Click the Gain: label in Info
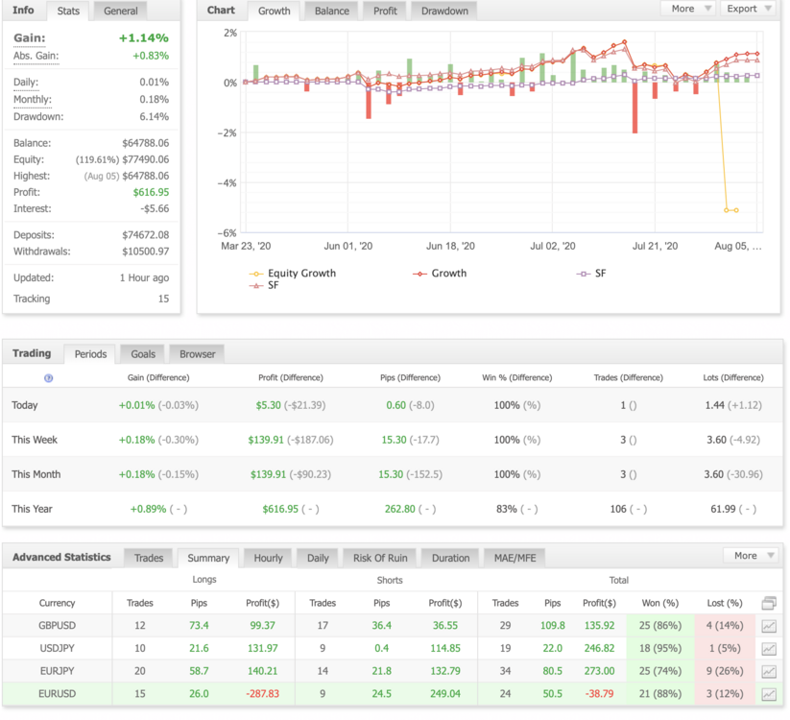The image size is (790, 720). point(29,37)
